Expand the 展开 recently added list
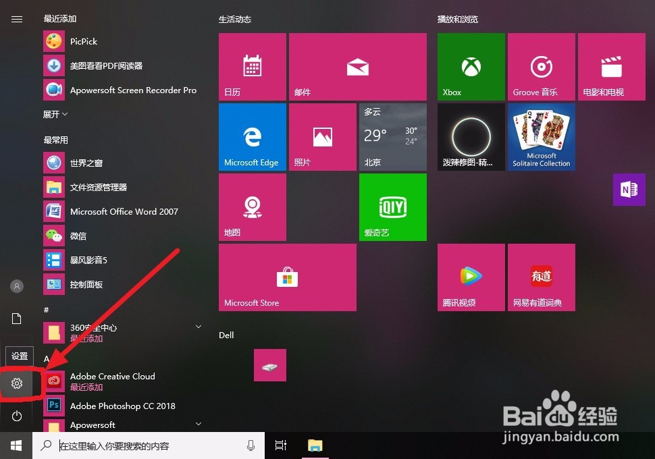This screenshot has height=459, width=655. tap(55, 114)
